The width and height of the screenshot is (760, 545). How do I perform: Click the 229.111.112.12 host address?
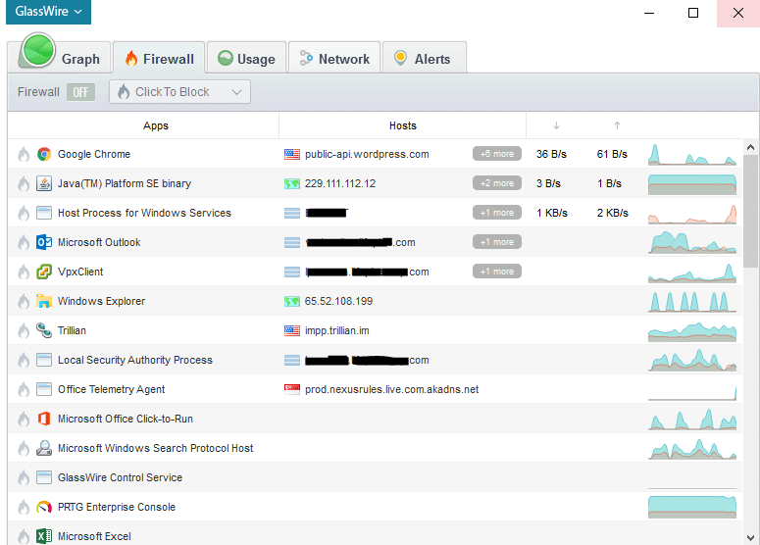[340, 183]
